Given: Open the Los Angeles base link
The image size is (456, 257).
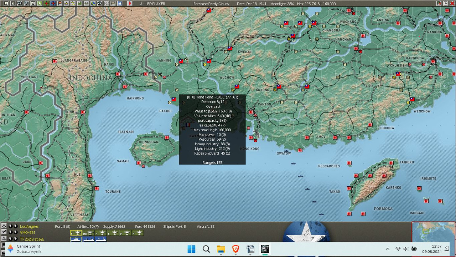Looking at the screenshot, I should click(29, 227).
